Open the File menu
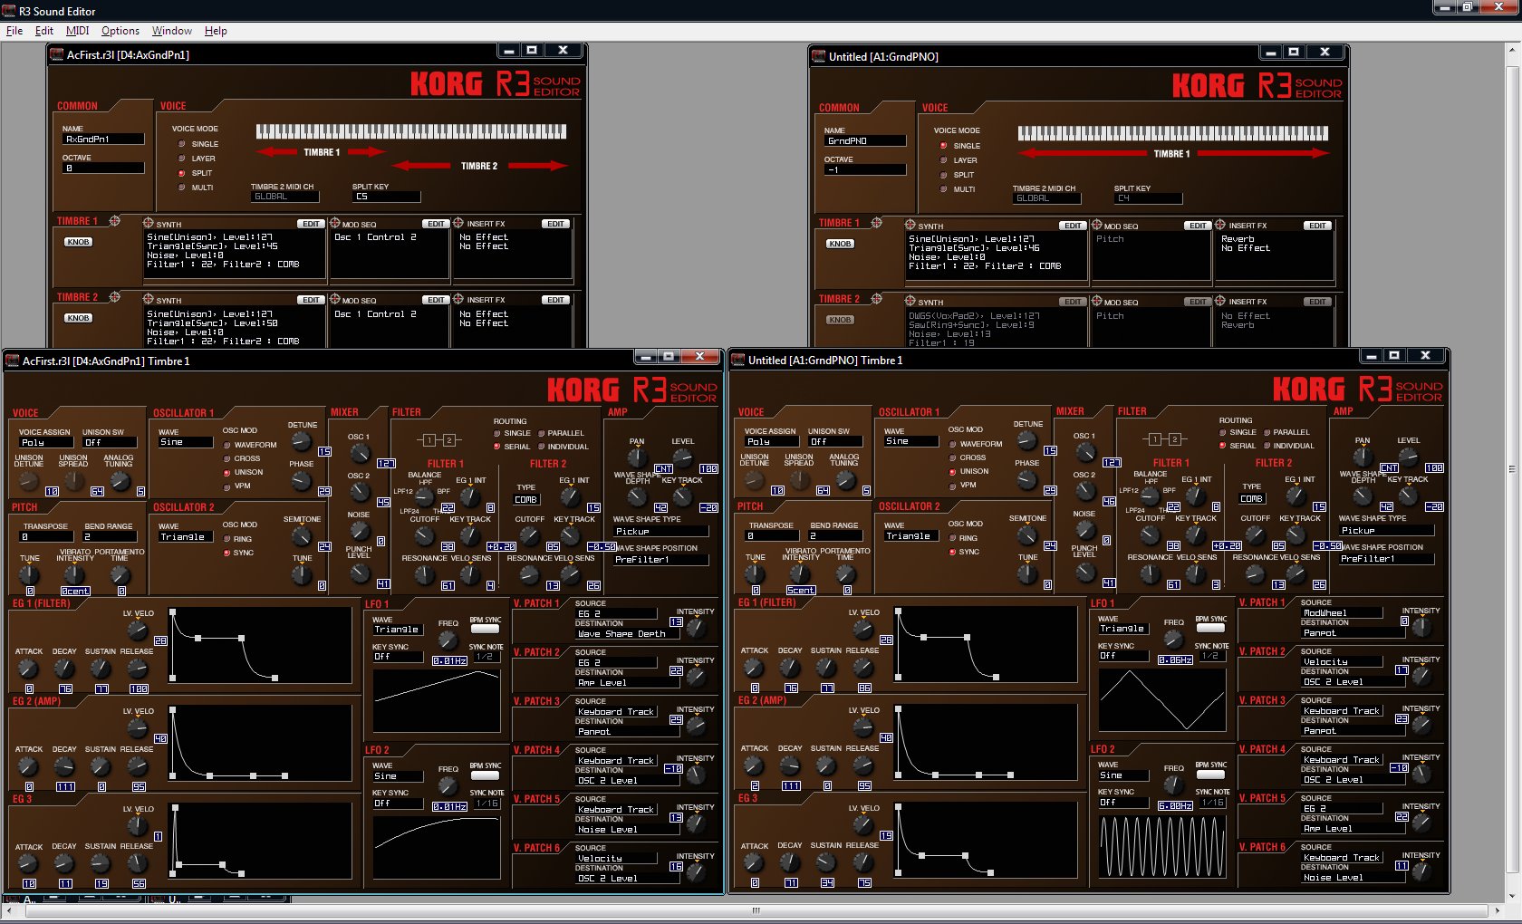The image size is (1522, 924). [14, 31]
